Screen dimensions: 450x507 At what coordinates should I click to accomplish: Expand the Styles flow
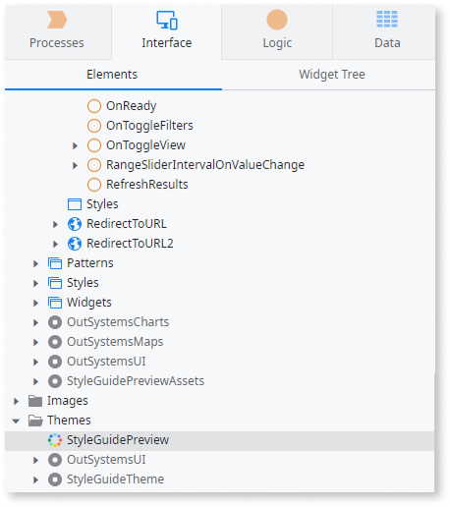35,283
